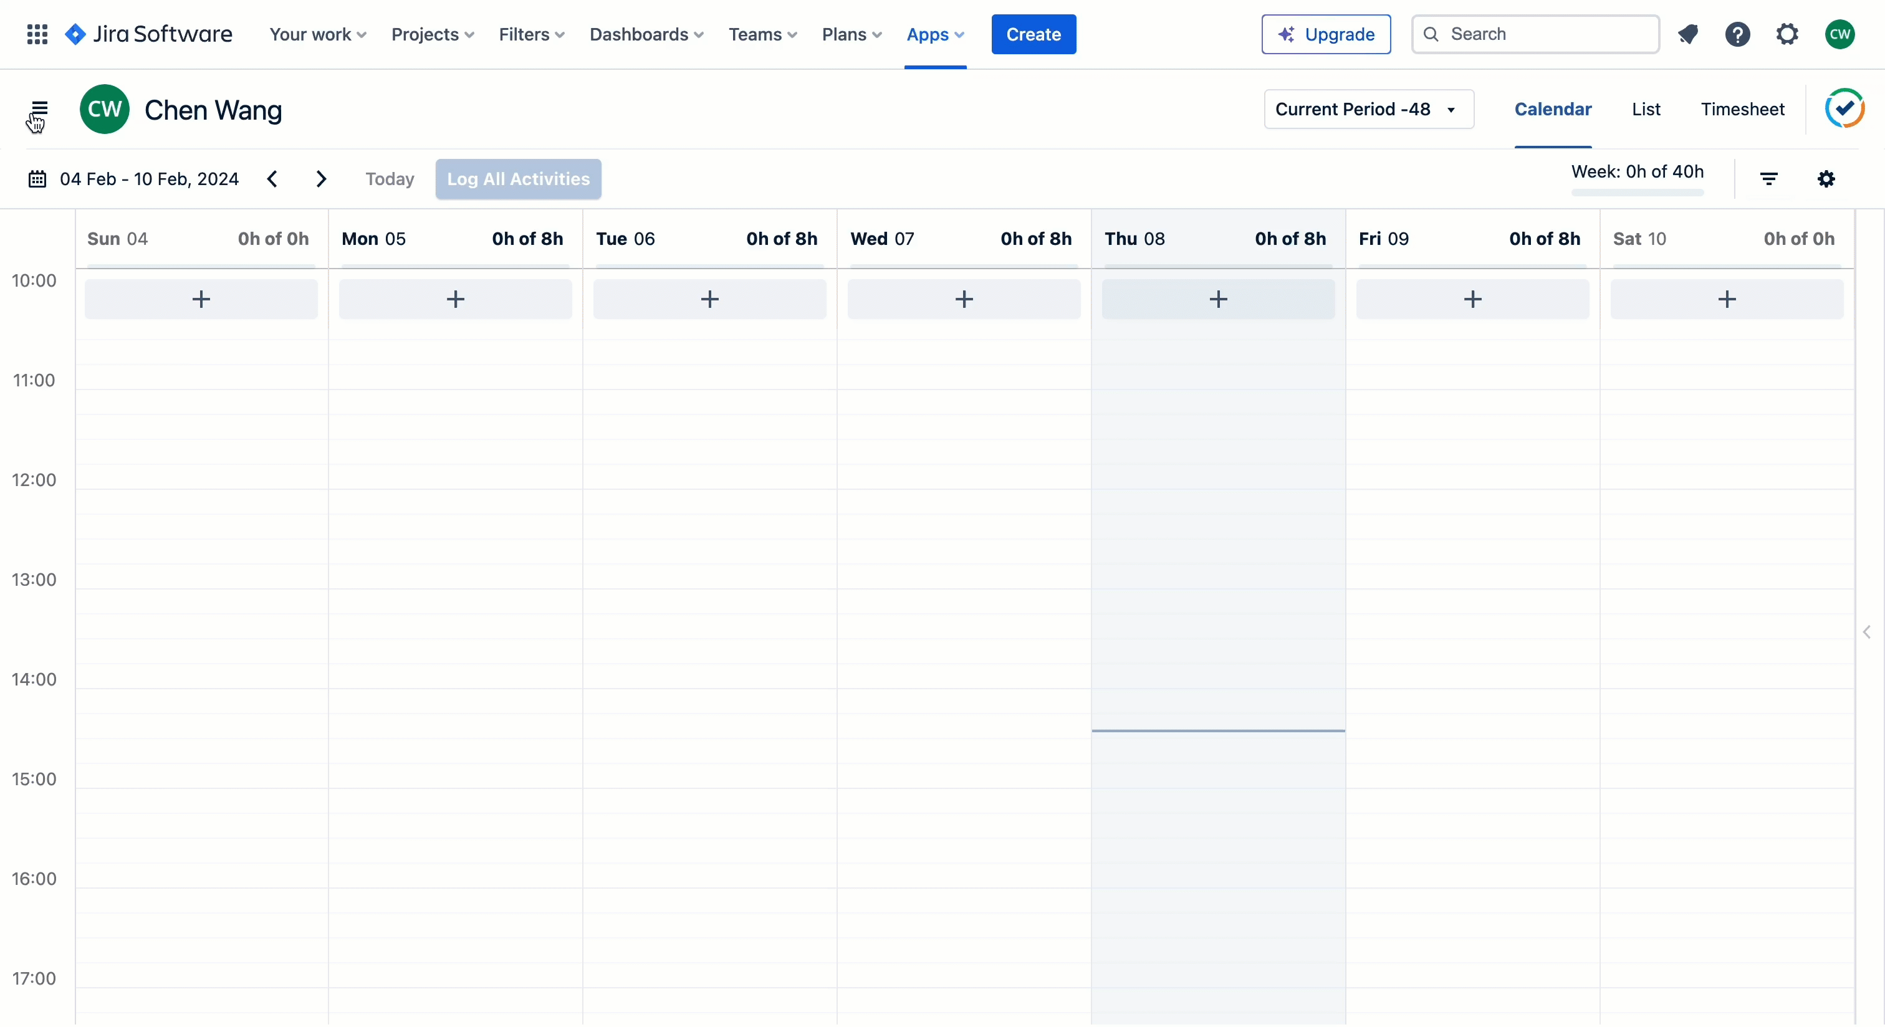Screen dimensions: 1885x1027
Task: Switch to the Timesheet tab
Action: [x=1743, y=109]
